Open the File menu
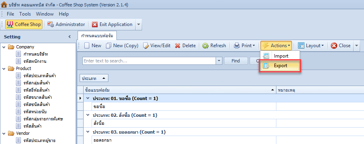Viewport: 364px width, 144px height. 10,14
